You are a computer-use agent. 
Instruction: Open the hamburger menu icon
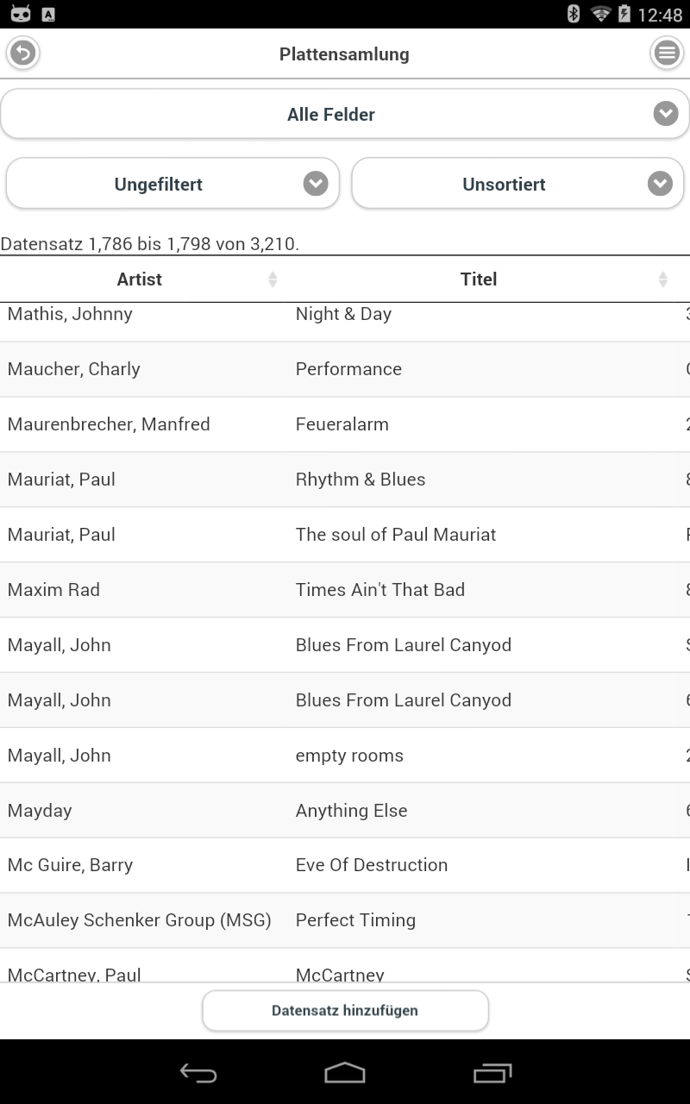[x=666, y=53]
